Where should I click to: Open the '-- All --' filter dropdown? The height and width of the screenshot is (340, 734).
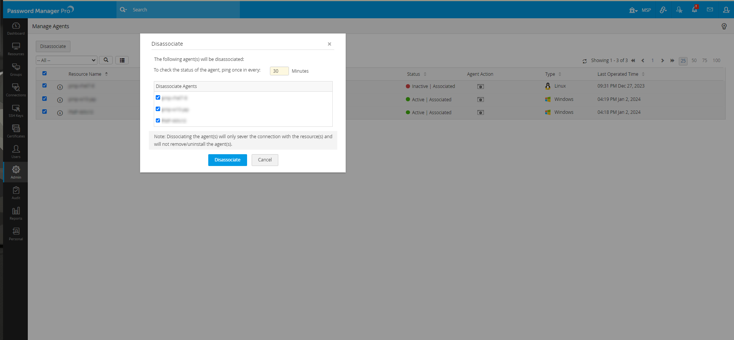click(67, 60)
